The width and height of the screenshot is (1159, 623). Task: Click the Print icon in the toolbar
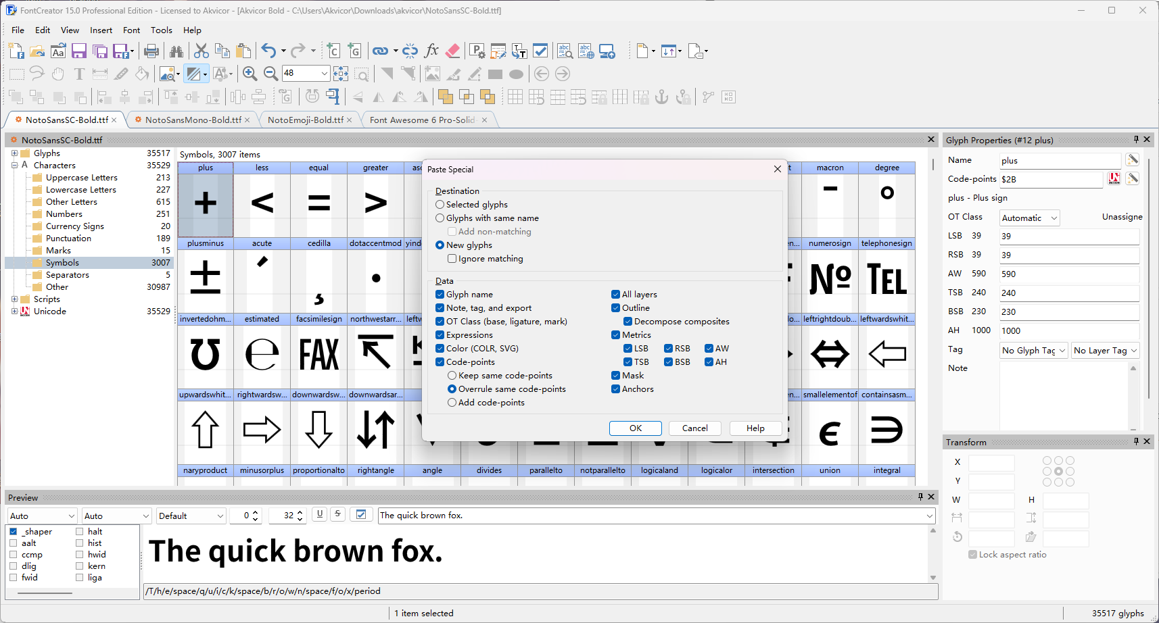[151, 51]
